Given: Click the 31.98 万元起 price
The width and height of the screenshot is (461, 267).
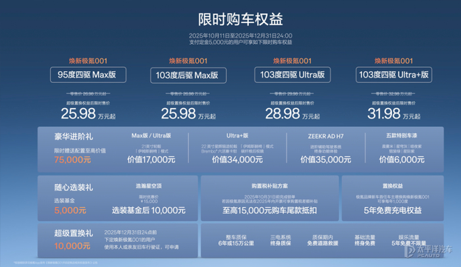Looking at the screenshot, I should point(394,114).
